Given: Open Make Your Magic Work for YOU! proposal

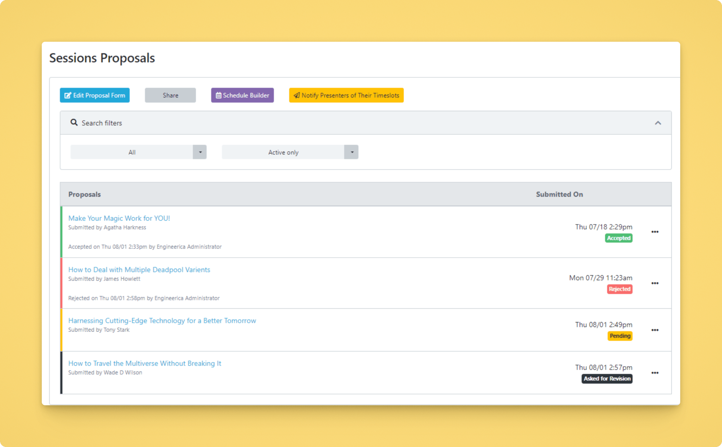Looking at the screenshot, I should (x=119, y=218).
